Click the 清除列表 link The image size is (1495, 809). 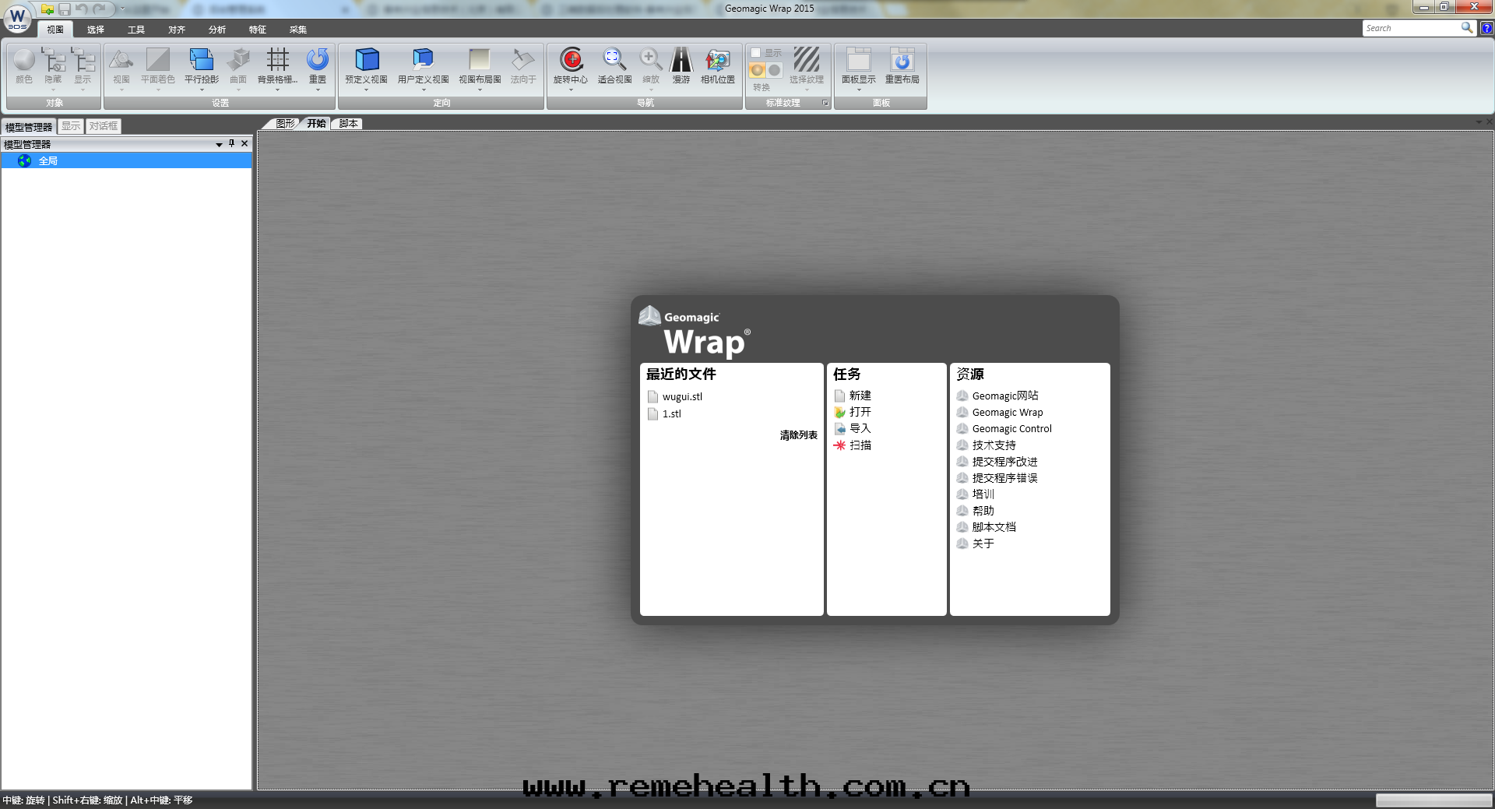798,435
